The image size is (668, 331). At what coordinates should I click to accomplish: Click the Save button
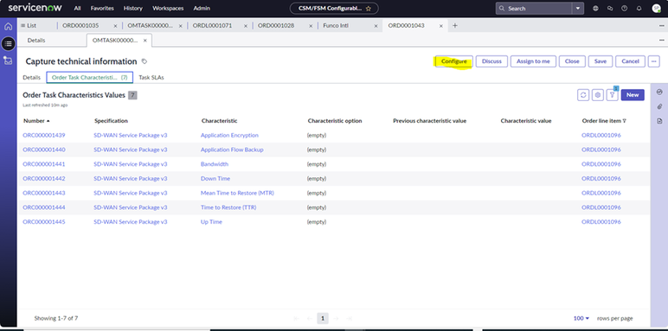click(601, 61)
